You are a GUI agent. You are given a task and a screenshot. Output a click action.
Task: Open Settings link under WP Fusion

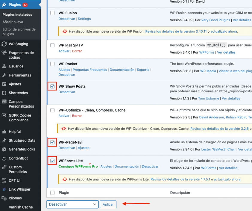pyautogui.click(x=84, y=19)
